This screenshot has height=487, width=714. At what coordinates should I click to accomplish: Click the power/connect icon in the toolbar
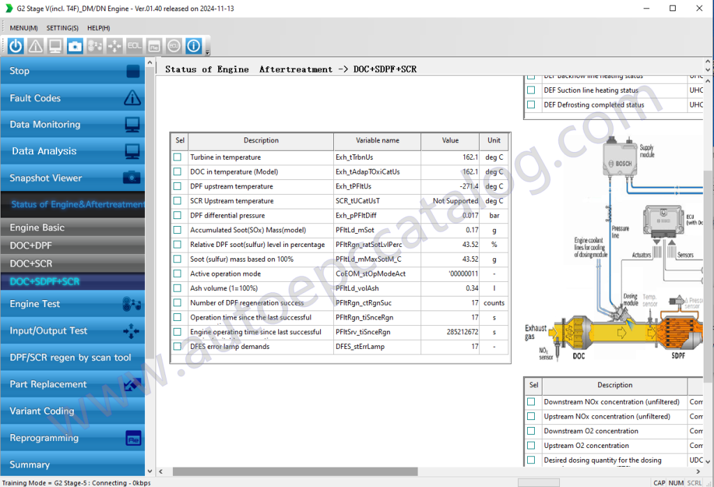click(x=15, y=46)
